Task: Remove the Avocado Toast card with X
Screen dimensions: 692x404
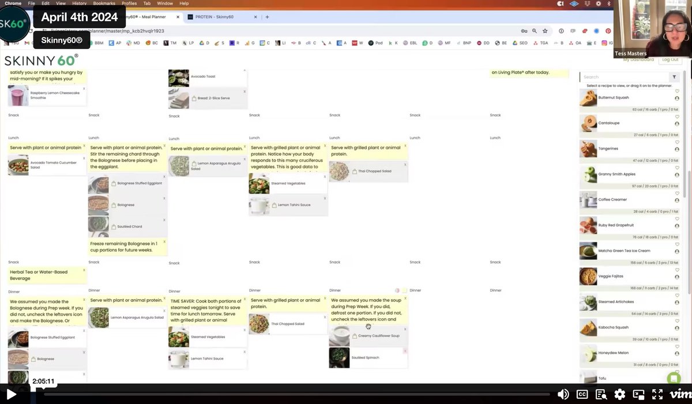Action: pyautogui.click(x=244, y=71)
